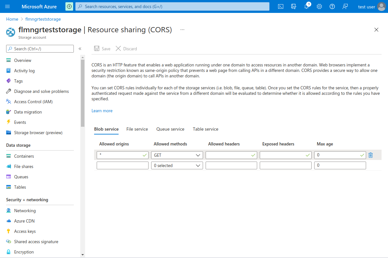
Task: Click the Allowed origins column header
Action: coord(114,144)
